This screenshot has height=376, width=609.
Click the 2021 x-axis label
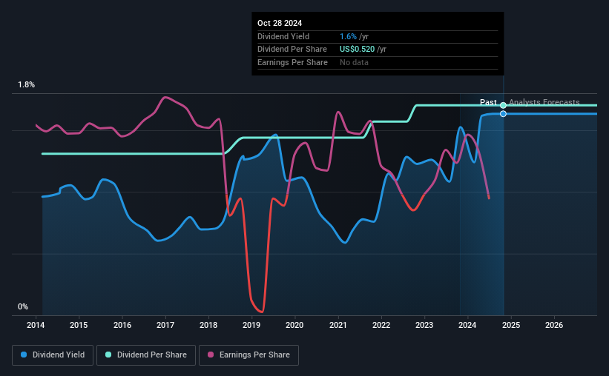click(x=338, y=325)
